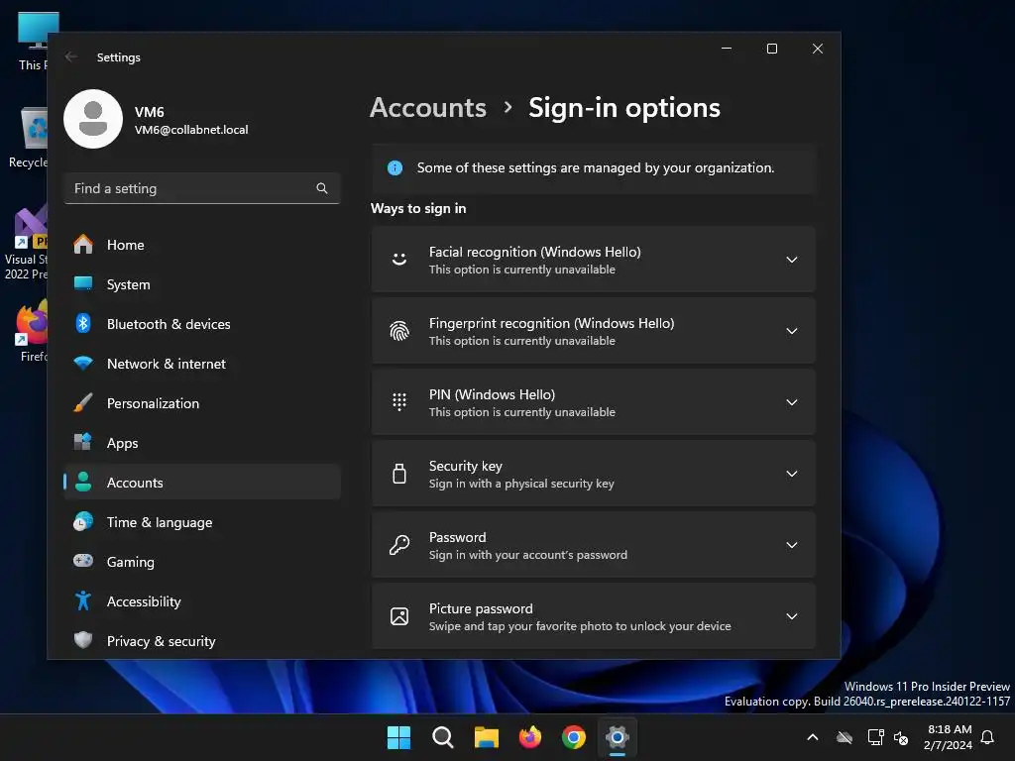Click the Network wifi icon

(x=83, y=363)
